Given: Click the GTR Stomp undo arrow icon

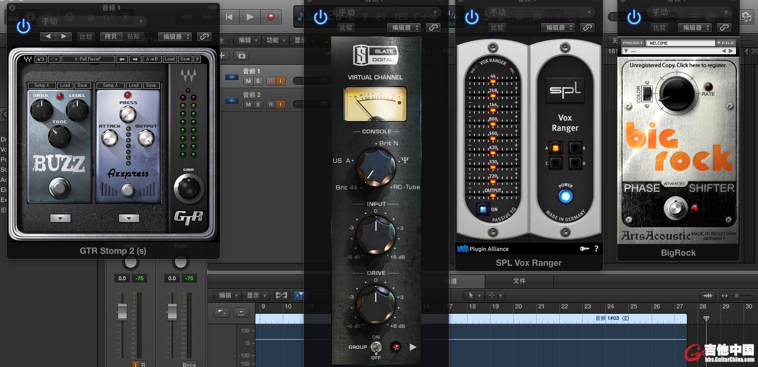Looking at the screenshot, I should pos(41,59).
